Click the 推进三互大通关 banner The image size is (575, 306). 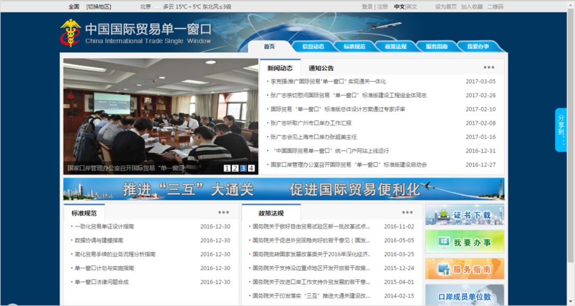pos(284,189)
